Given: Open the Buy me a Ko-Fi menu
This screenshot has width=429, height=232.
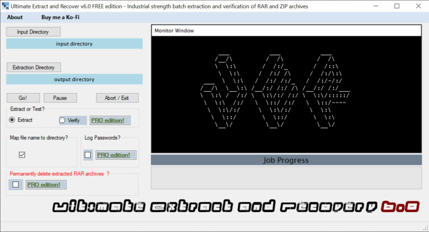Looking at the screenshot, I should tap(60, 17).
